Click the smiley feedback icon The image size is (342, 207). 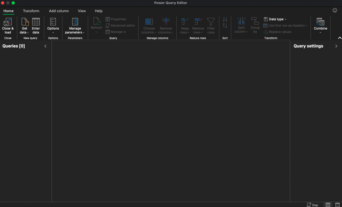335,10
